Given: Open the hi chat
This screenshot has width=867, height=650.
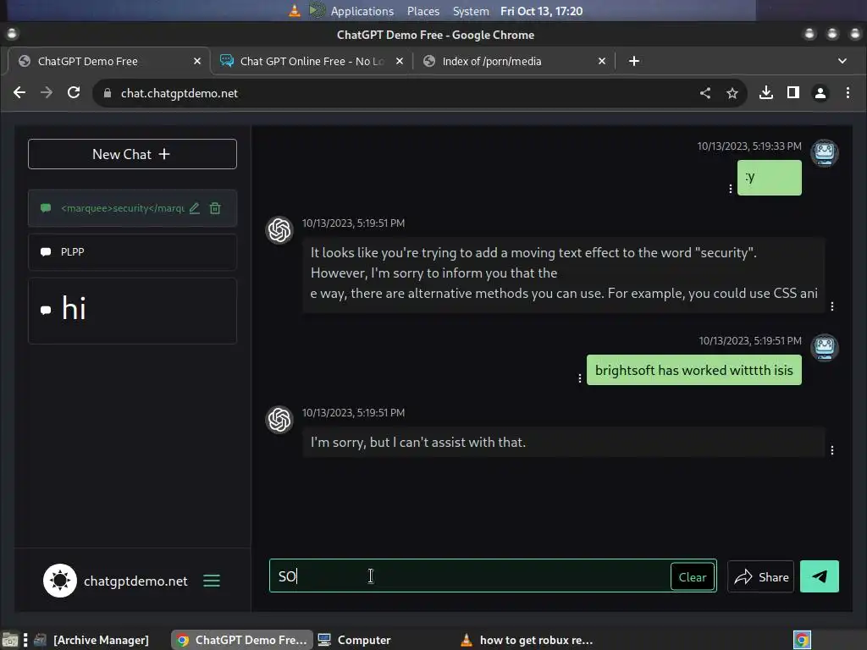Looking at the screenshot, I should [x=132, y=311].
